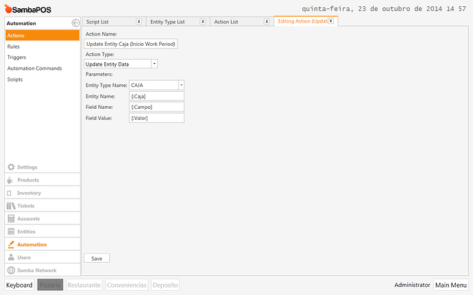Select the Restaurante department button
This screenshot has height=295, width=473.
84,285
